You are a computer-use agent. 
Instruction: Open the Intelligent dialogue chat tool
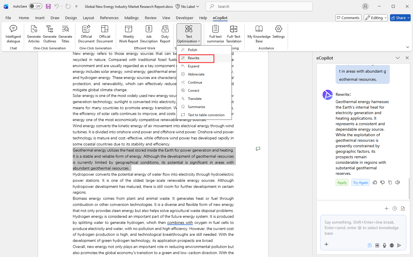[13, 34]
